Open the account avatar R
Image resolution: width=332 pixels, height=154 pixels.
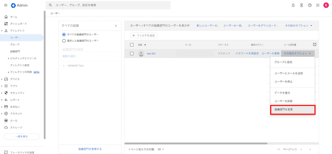pyautogui.click(x=326, y=5)
